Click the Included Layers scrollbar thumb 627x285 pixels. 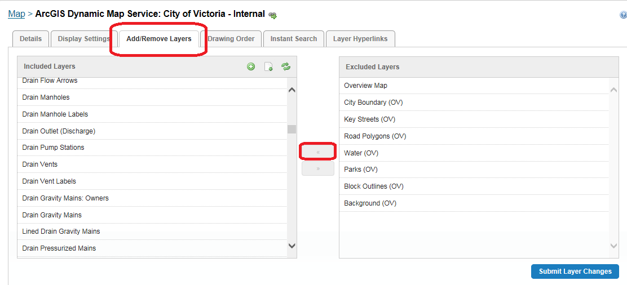(292, 129)
